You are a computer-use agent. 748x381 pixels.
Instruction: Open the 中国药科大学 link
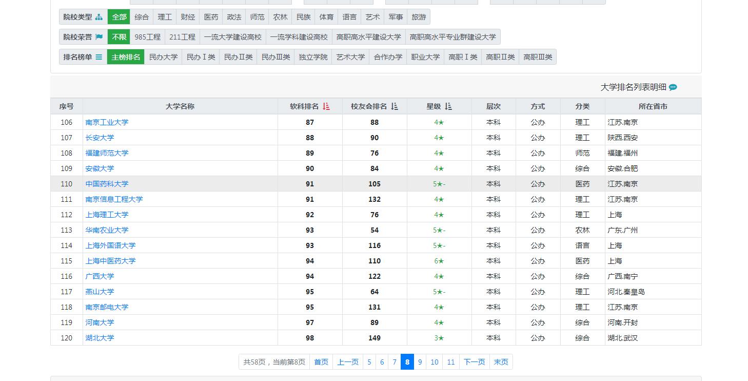pos(107,184)
